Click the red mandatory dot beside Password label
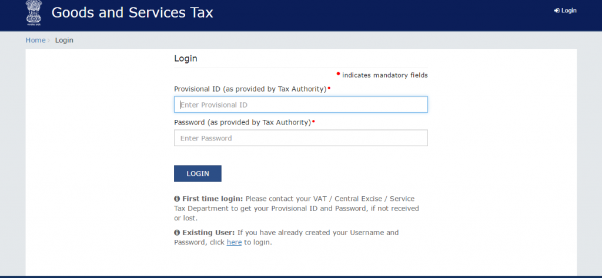The width and height of the screenshot is (602, 278). tap(313, 122)
